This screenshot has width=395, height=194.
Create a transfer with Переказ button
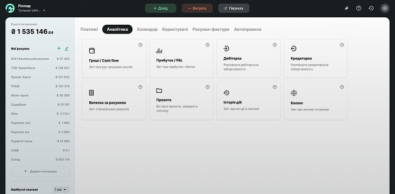234,8
